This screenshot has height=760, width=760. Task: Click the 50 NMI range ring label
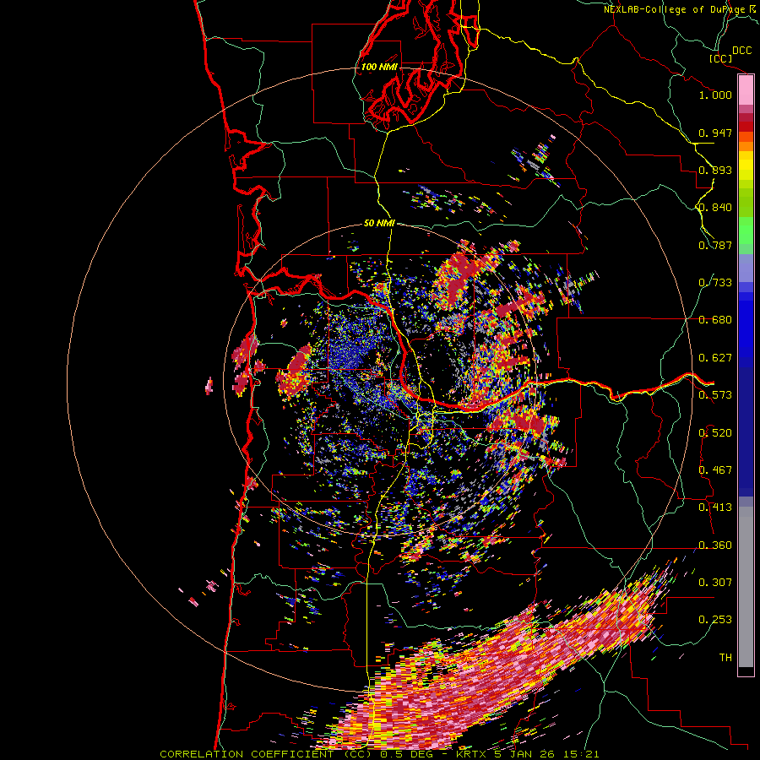[379, 224]
